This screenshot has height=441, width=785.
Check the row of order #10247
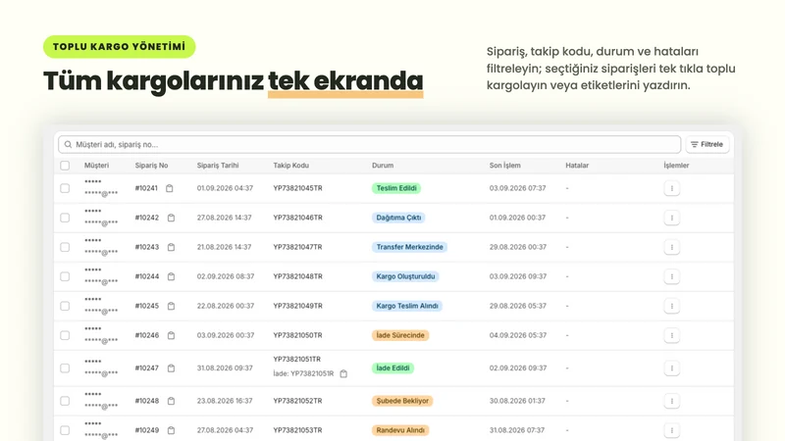(65, 368)
